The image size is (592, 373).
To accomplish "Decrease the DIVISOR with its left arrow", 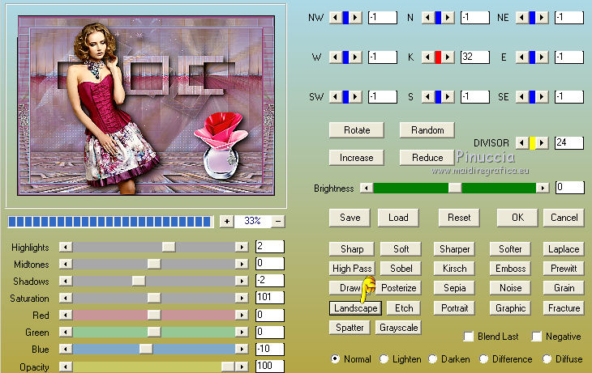I will [522, 142].
